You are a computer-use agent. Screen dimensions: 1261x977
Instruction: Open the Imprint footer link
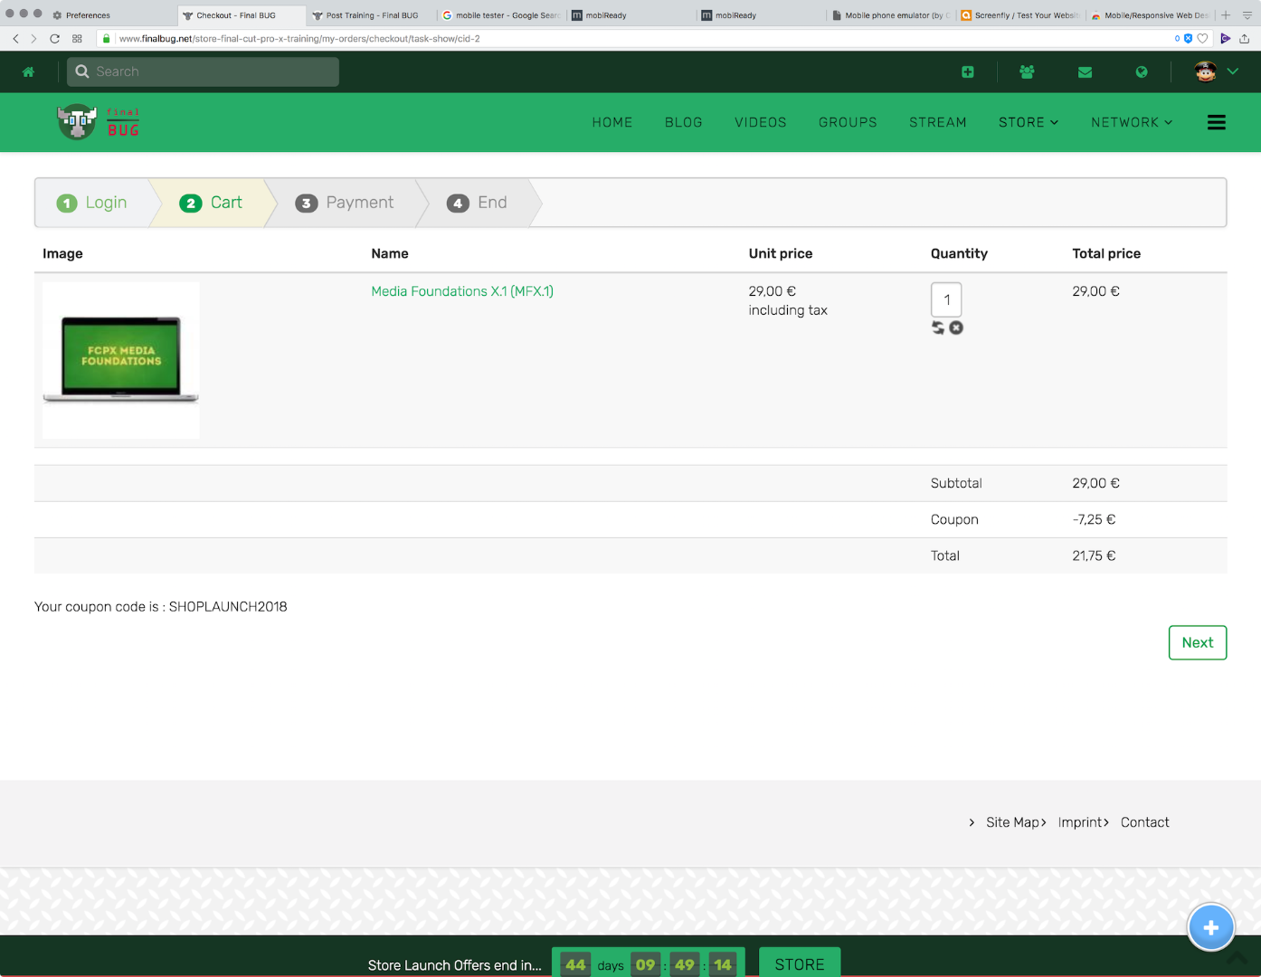coord(1081,822)
